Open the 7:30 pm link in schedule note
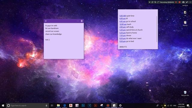Screen dimensions: 192x108 click(x=123, y=35)
